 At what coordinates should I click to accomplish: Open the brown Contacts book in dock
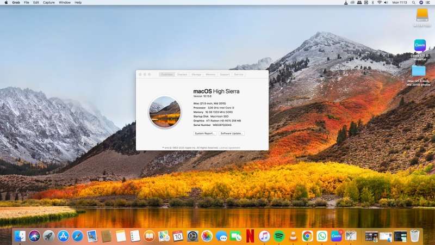tap(106, 236)
